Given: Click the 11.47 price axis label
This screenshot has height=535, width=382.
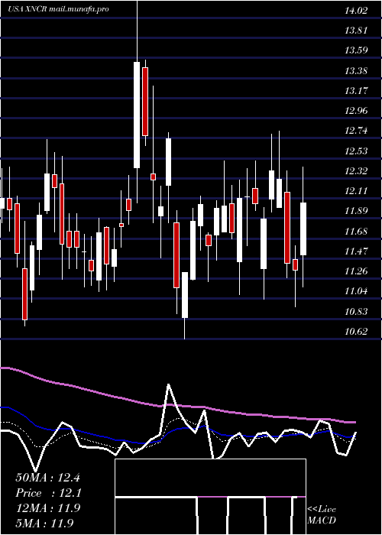Looking at the screenshot, I should click(356, 251).
